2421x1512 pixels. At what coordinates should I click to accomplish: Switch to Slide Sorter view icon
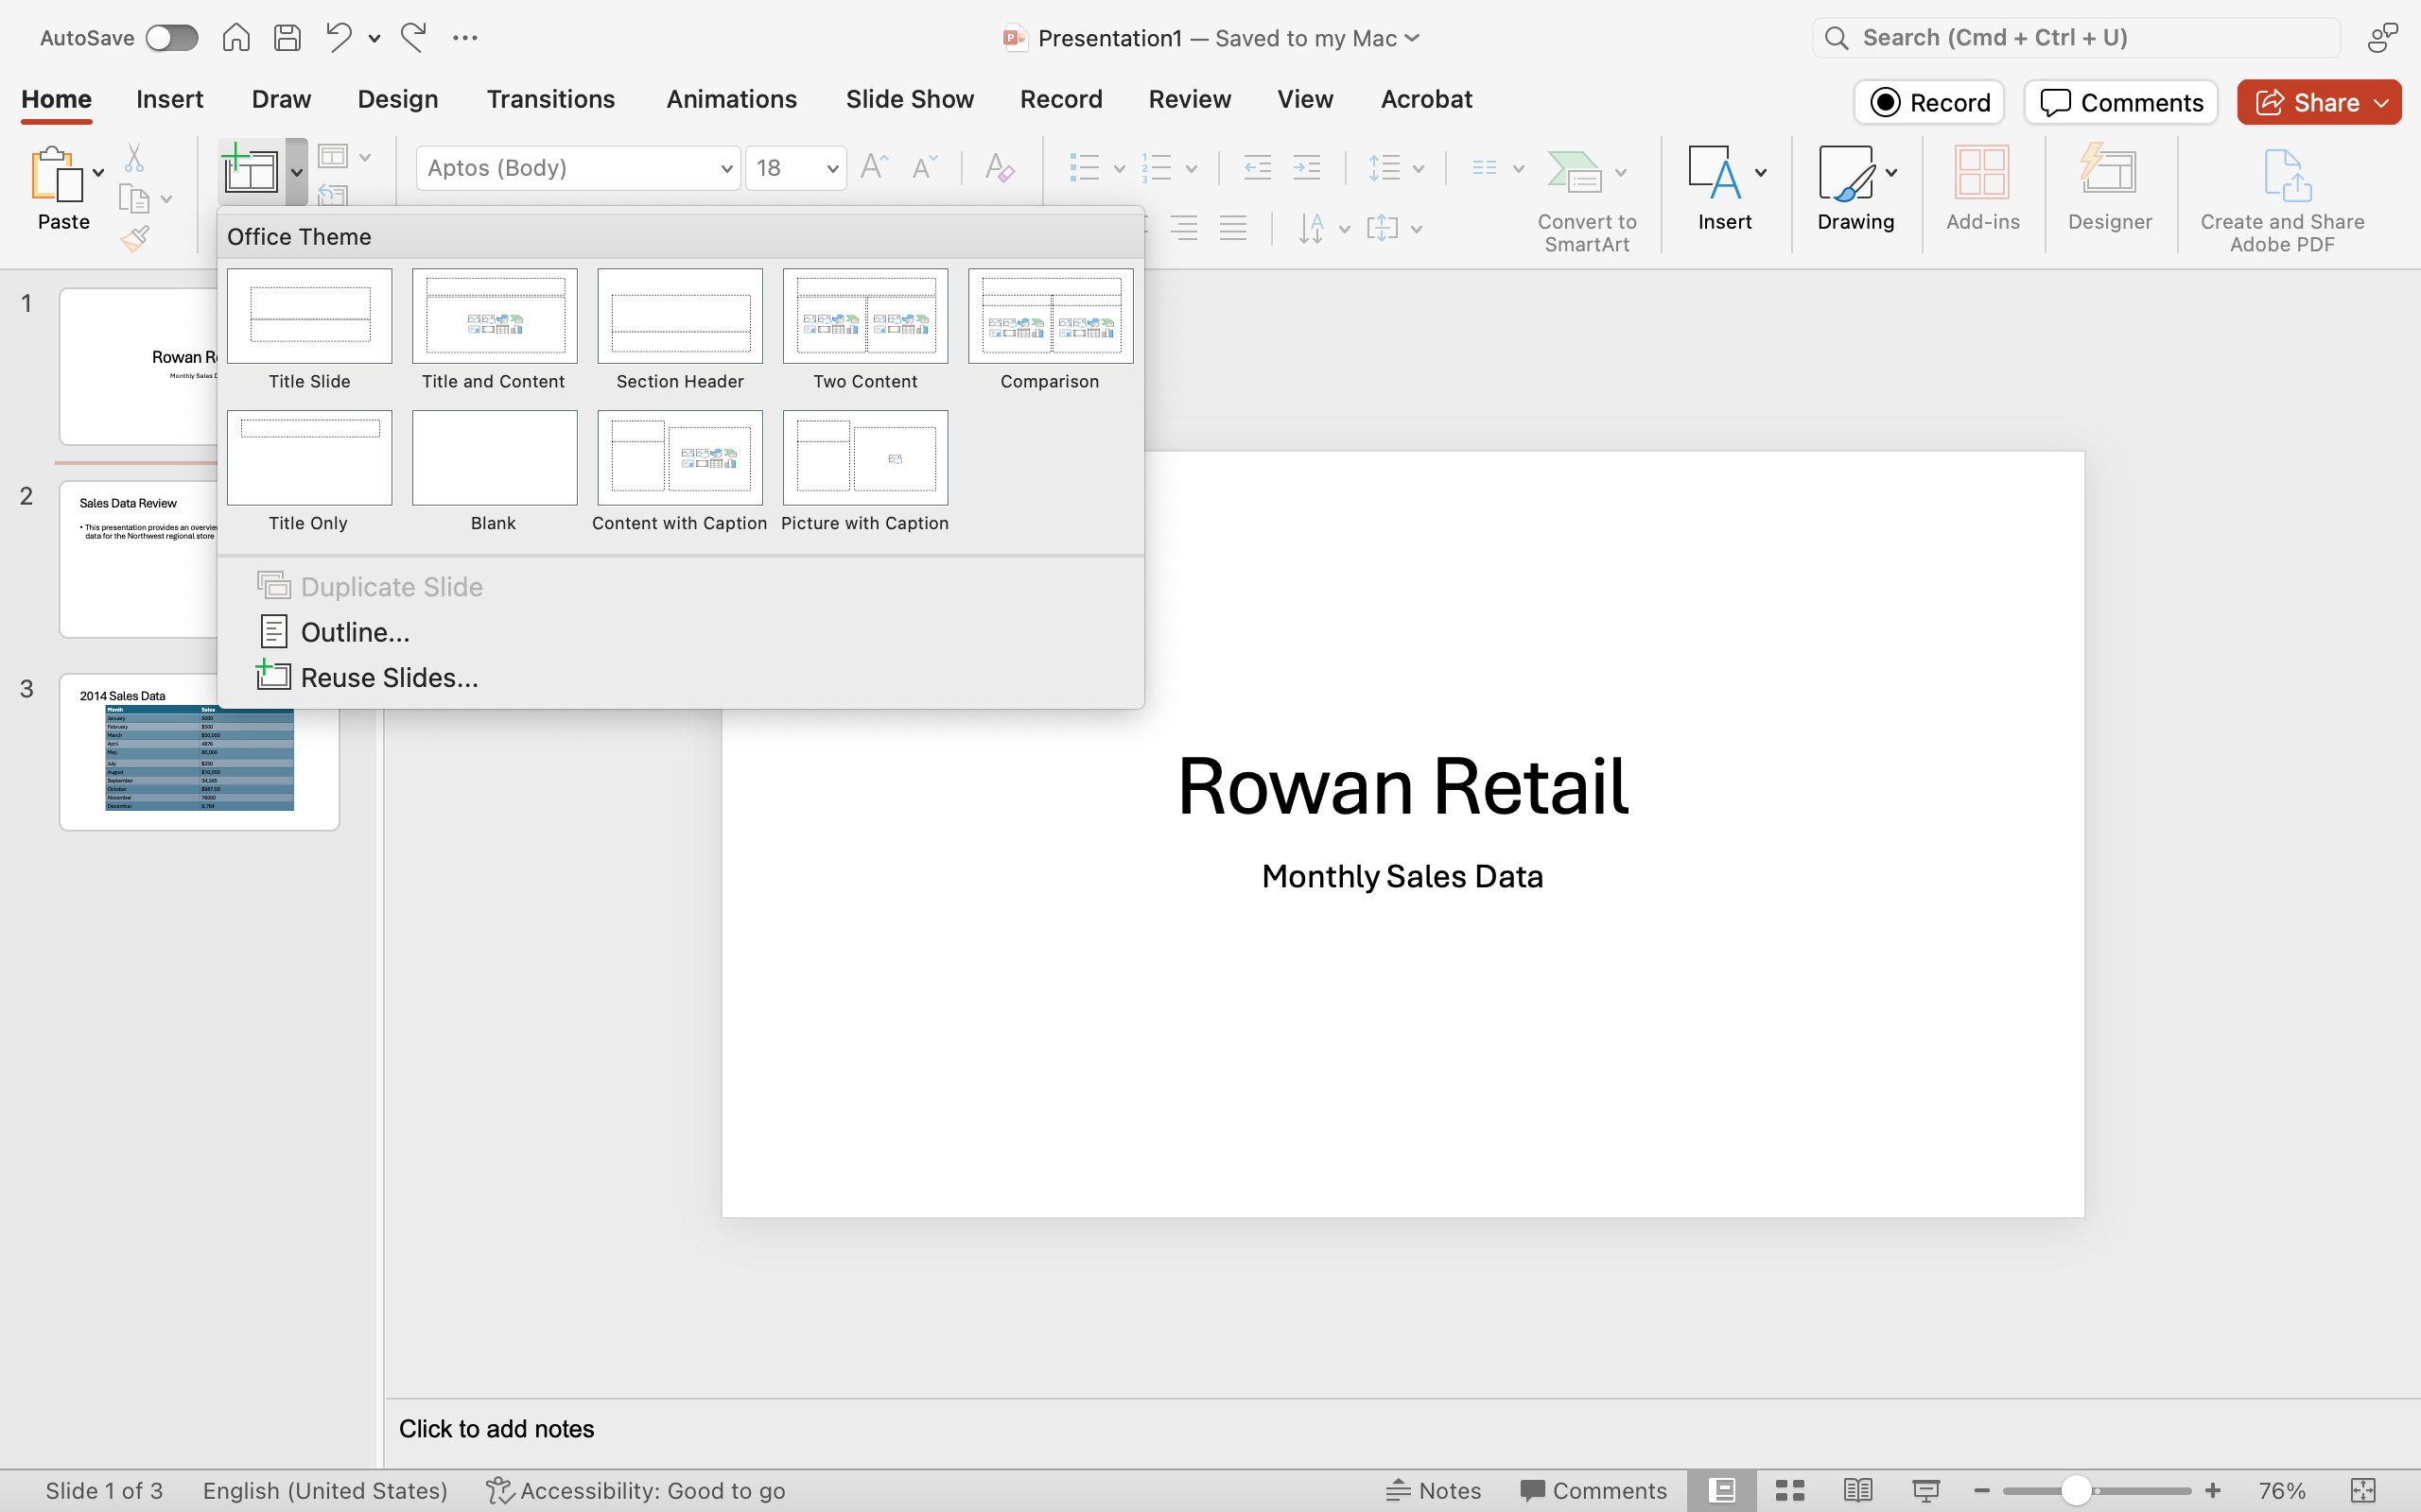point(1789,1490)
